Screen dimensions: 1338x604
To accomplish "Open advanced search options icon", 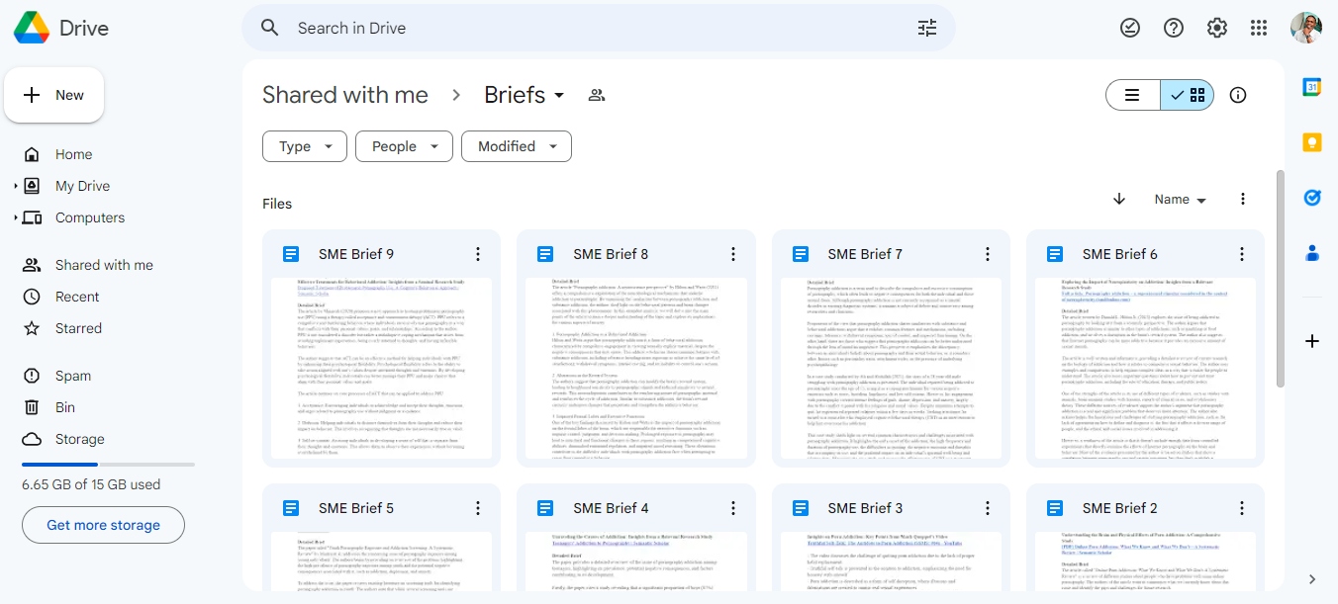I will 927,28.
